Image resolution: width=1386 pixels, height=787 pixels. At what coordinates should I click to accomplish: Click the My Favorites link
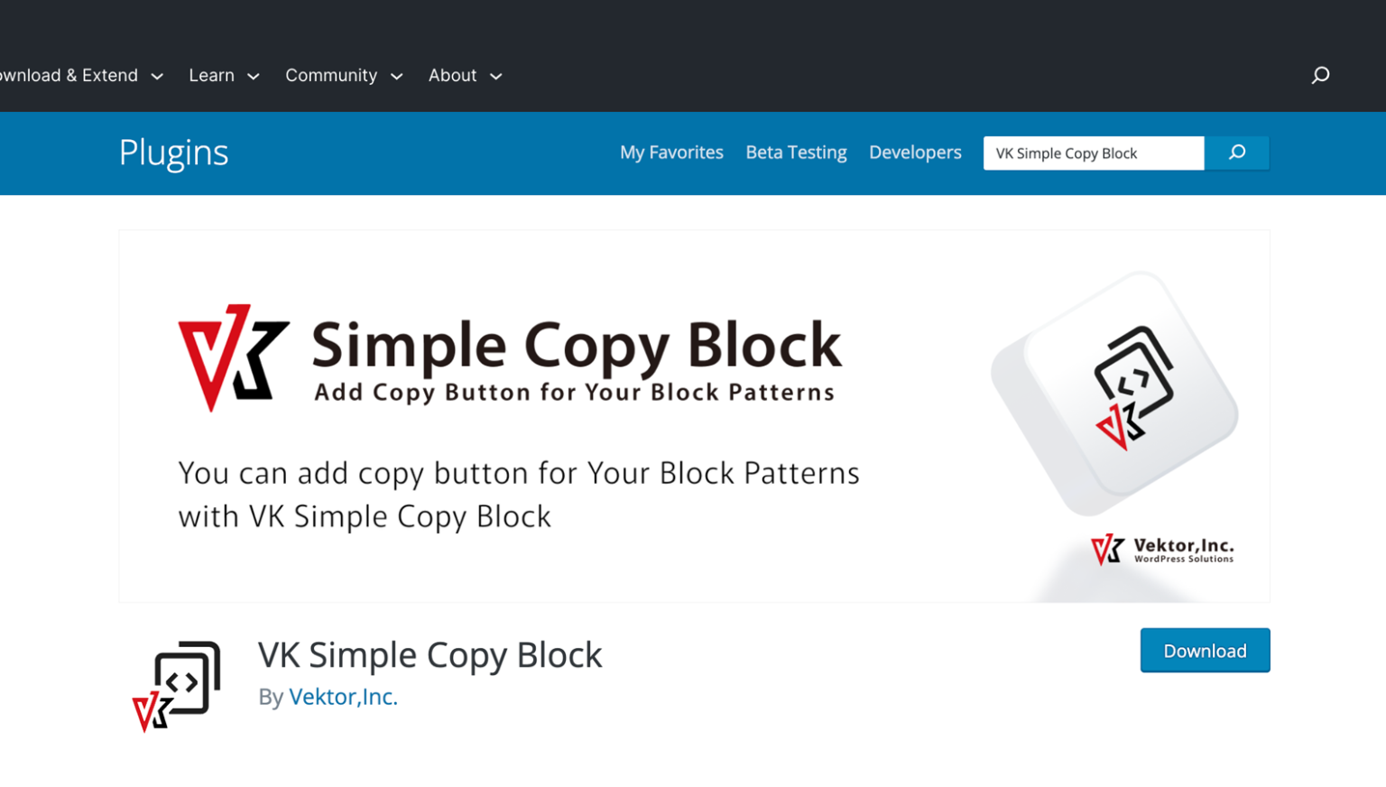[x=671, y=152]
